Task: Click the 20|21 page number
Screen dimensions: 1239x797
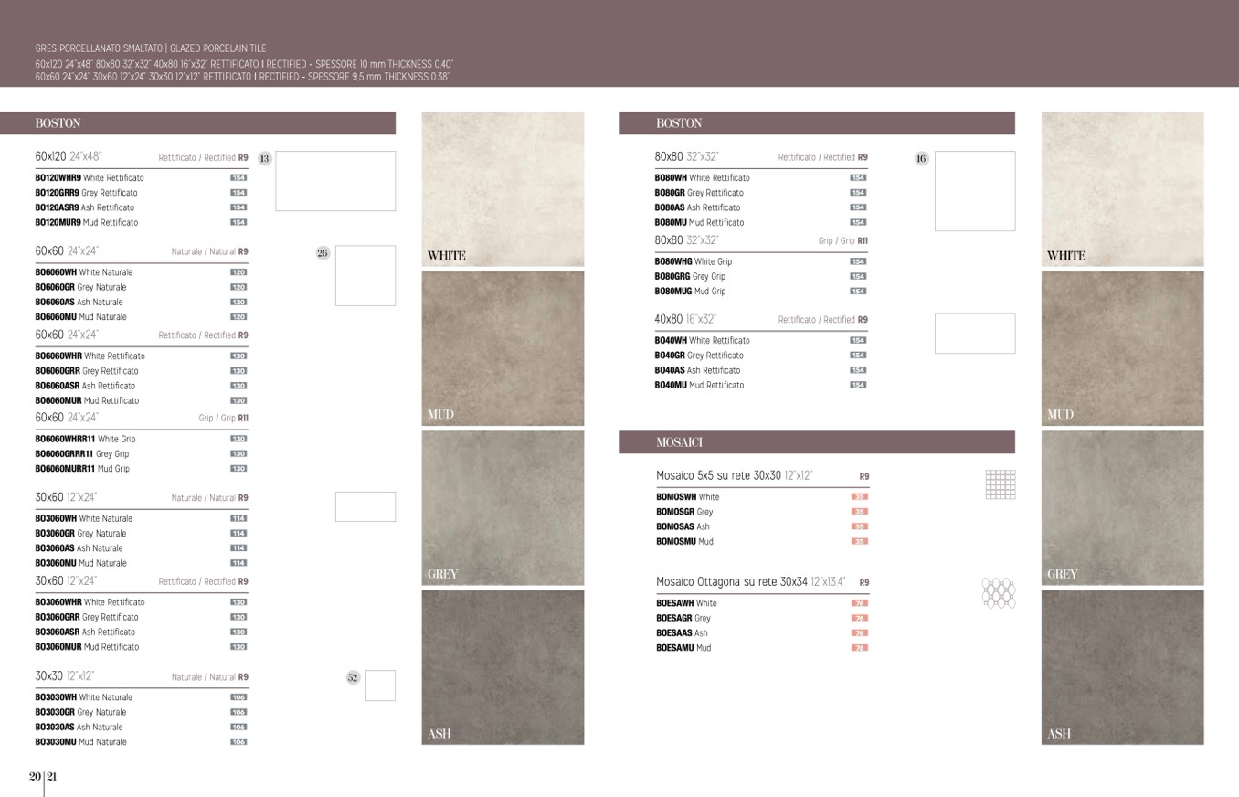Action: click(x=43, y=777)
